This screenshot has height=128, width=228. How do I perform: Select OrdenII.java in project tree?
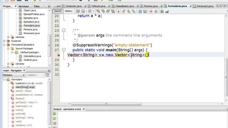click(x=30, y=60)
